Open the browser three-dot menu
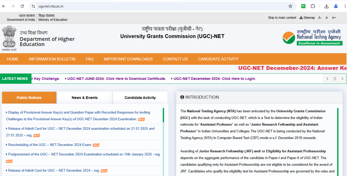Screen dimensions: 347x176 (x=345, y=6)
